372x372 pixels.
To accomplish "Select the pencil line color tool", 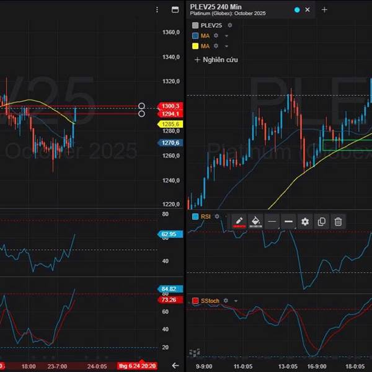I will pos(239,221).
